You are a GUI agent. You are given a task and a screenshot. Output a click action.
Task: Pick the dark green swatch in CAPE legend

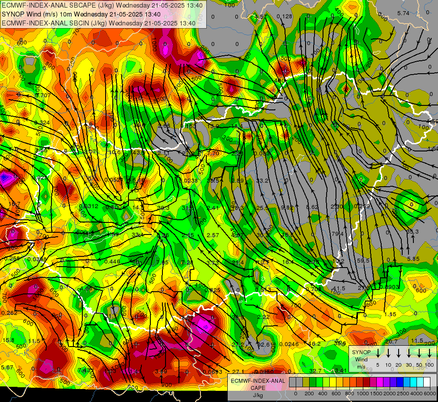313,382
